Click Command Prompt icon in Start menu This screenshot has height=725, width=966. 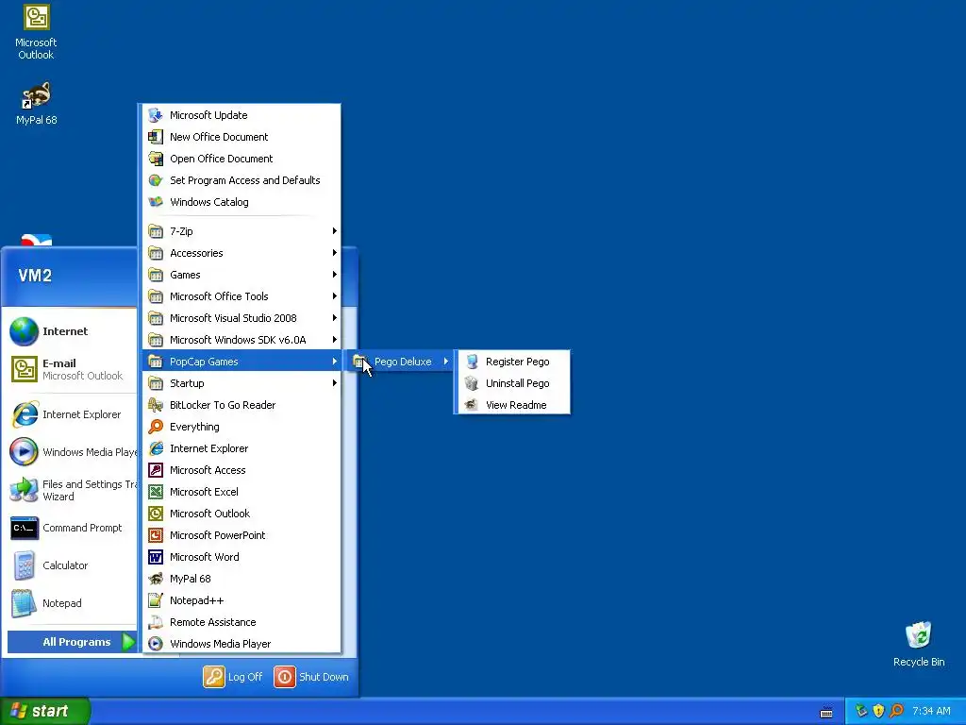click(24, 529)
